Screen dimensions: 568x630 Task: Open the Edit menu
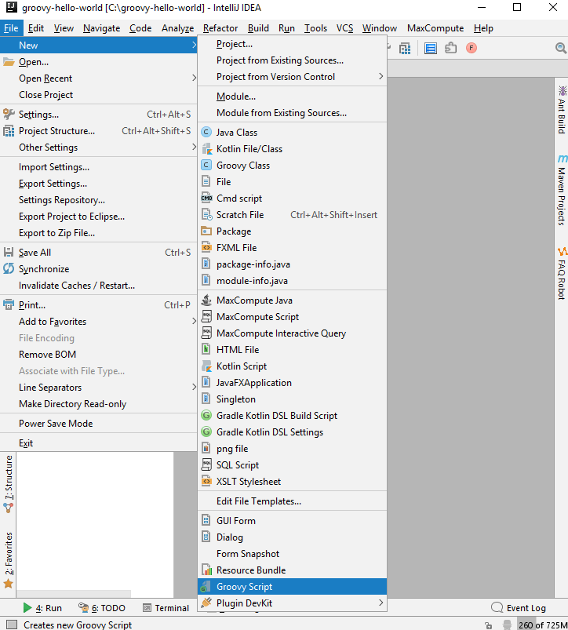(36, 28)
